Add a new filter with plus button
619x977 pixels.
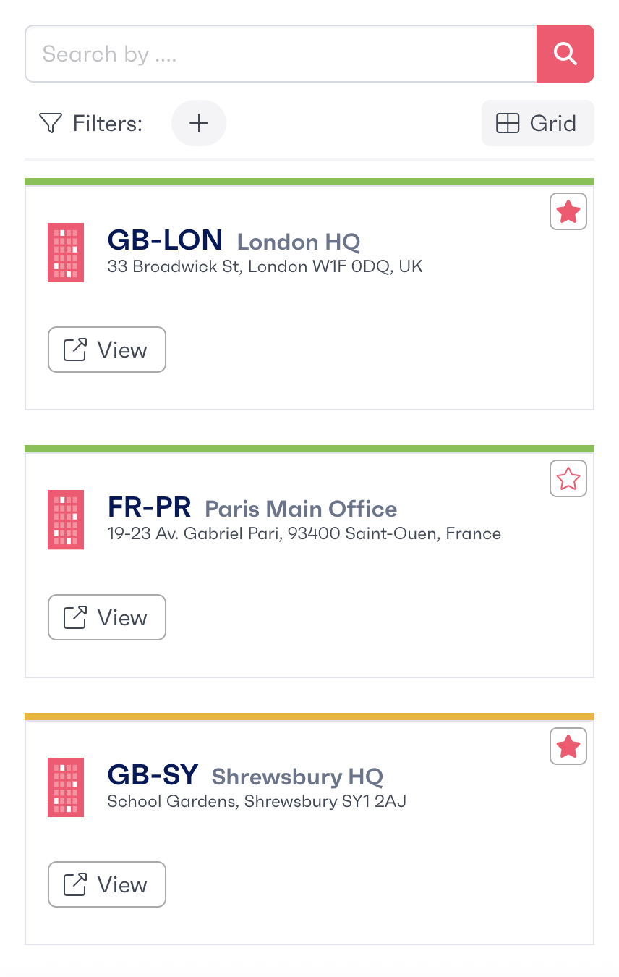click(199, 123)
